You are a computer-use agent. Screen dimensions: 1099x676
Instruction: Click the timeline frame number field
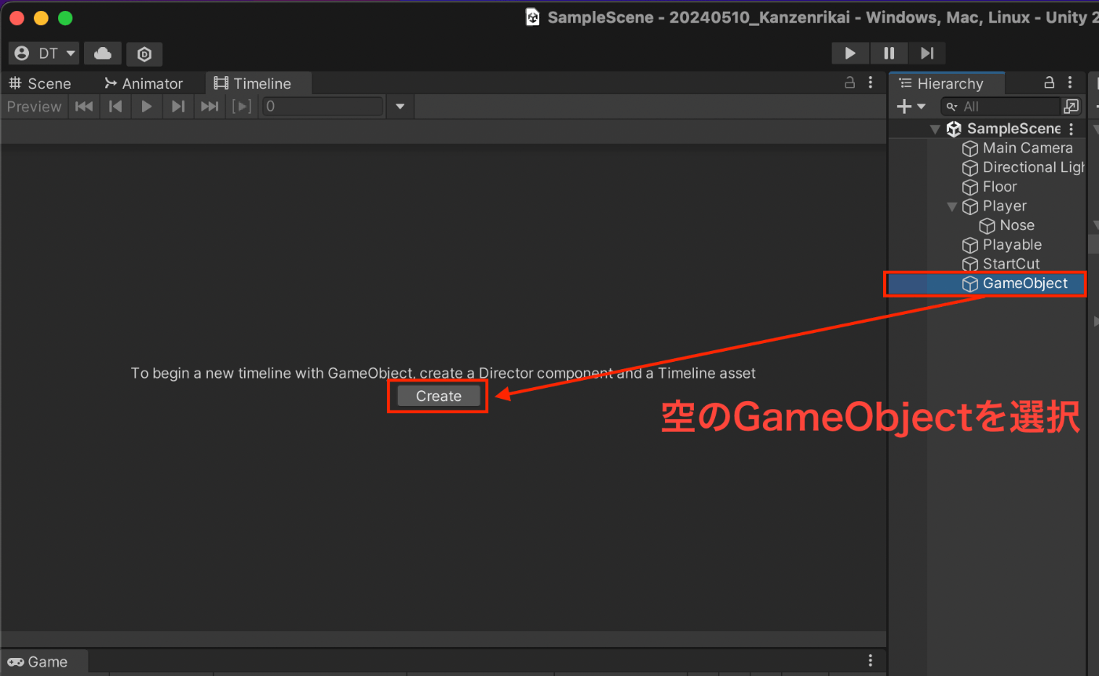coord(323,107)
